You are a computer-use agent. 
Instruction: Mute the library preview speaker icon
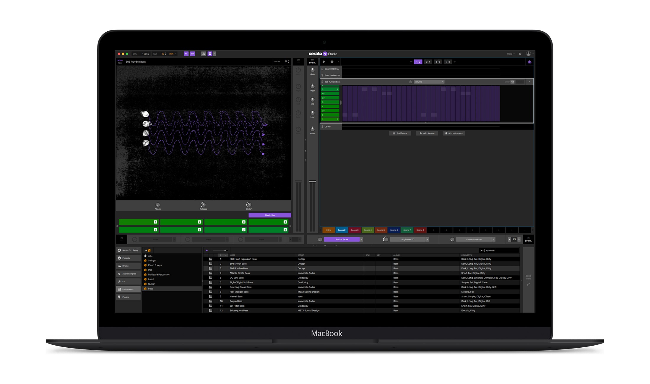click(207, 250)
